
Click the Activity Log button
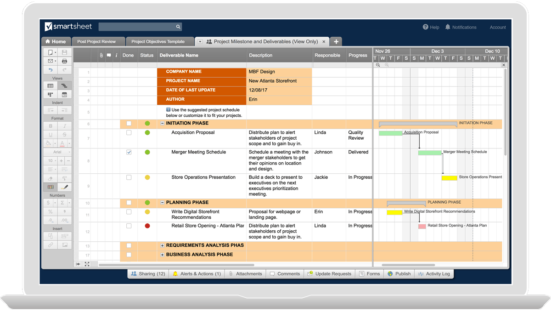(x=434, y=274)
